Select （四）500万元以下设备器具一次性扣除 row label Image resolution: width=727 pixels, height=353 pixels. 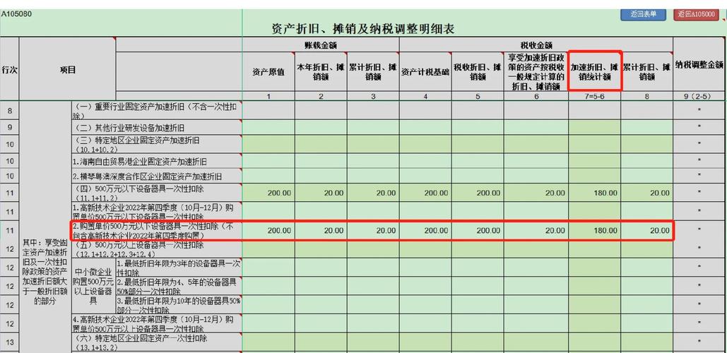[155, 193]
